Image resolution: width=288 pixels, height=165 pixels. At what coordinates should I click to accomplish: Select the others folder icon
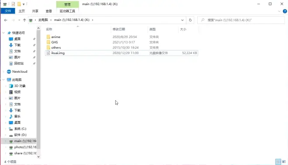click(48, 47)
